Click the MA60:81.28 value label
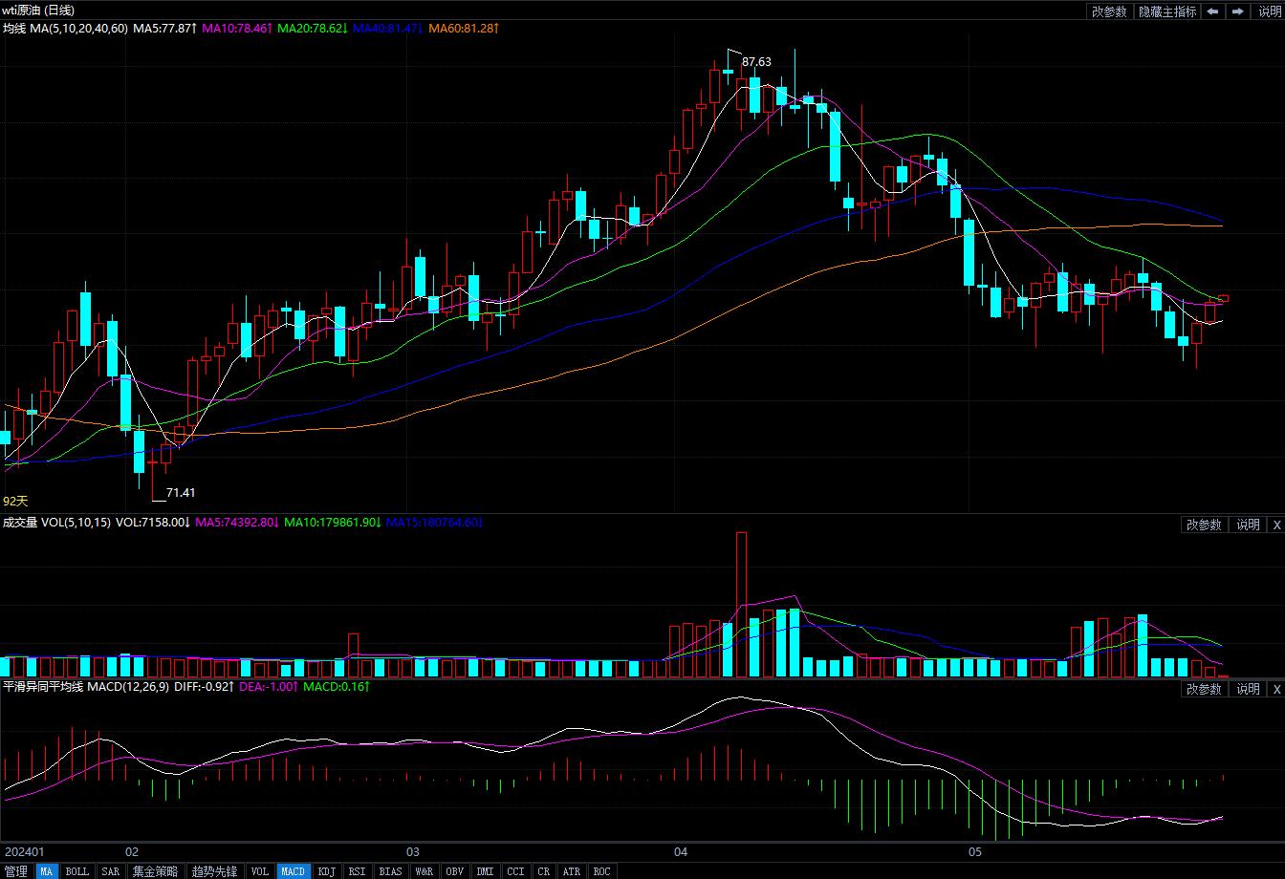The width and height of the screenshot is (1285, 879). point(464,29)
